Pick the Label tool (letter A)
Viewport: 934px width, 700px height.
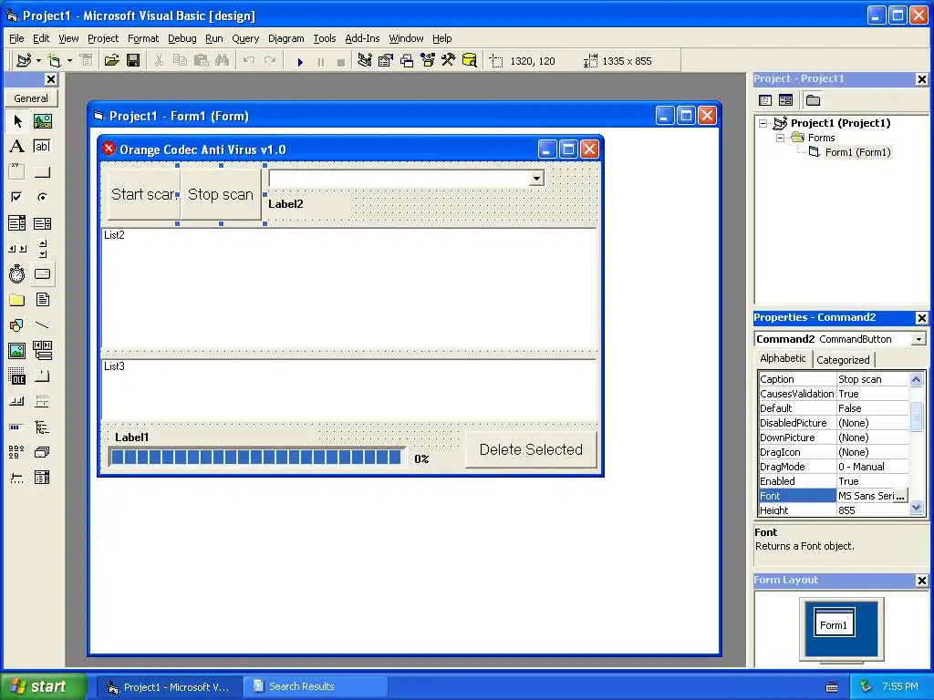(x=17, y=147)
